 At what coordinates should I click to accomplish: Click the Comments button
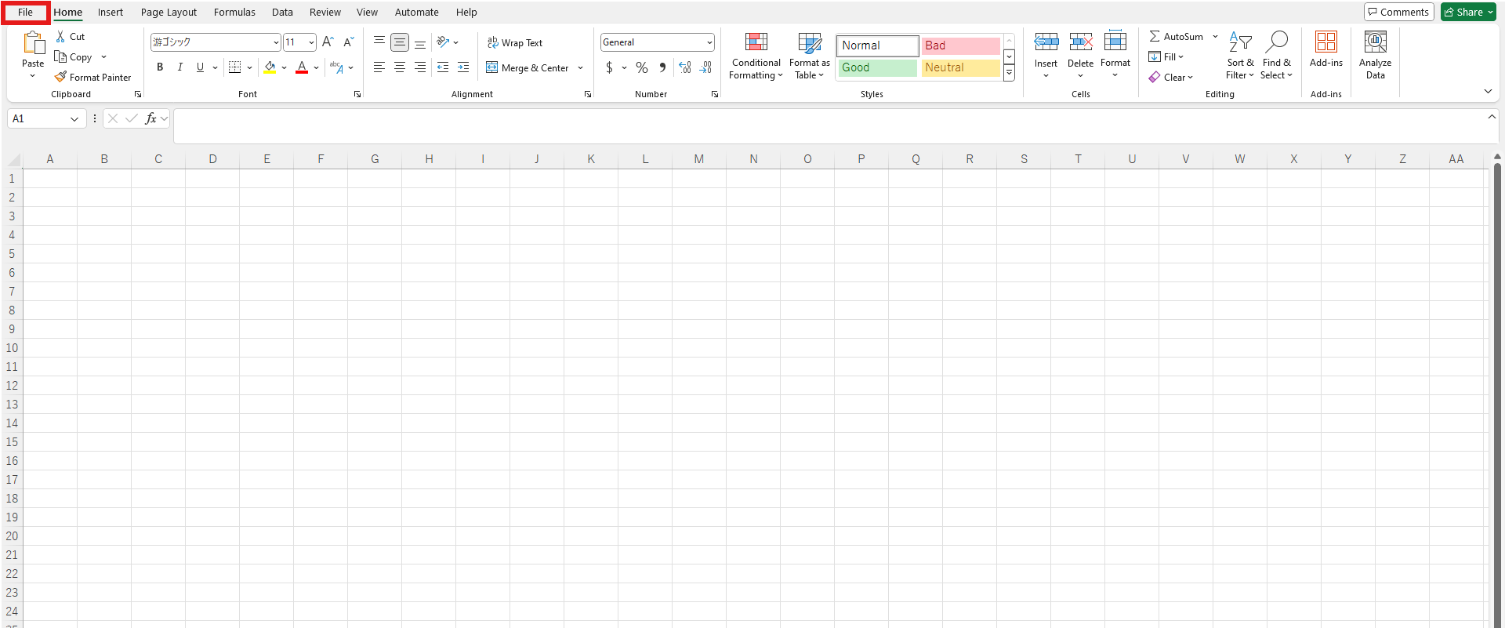tap(1398, 12)
